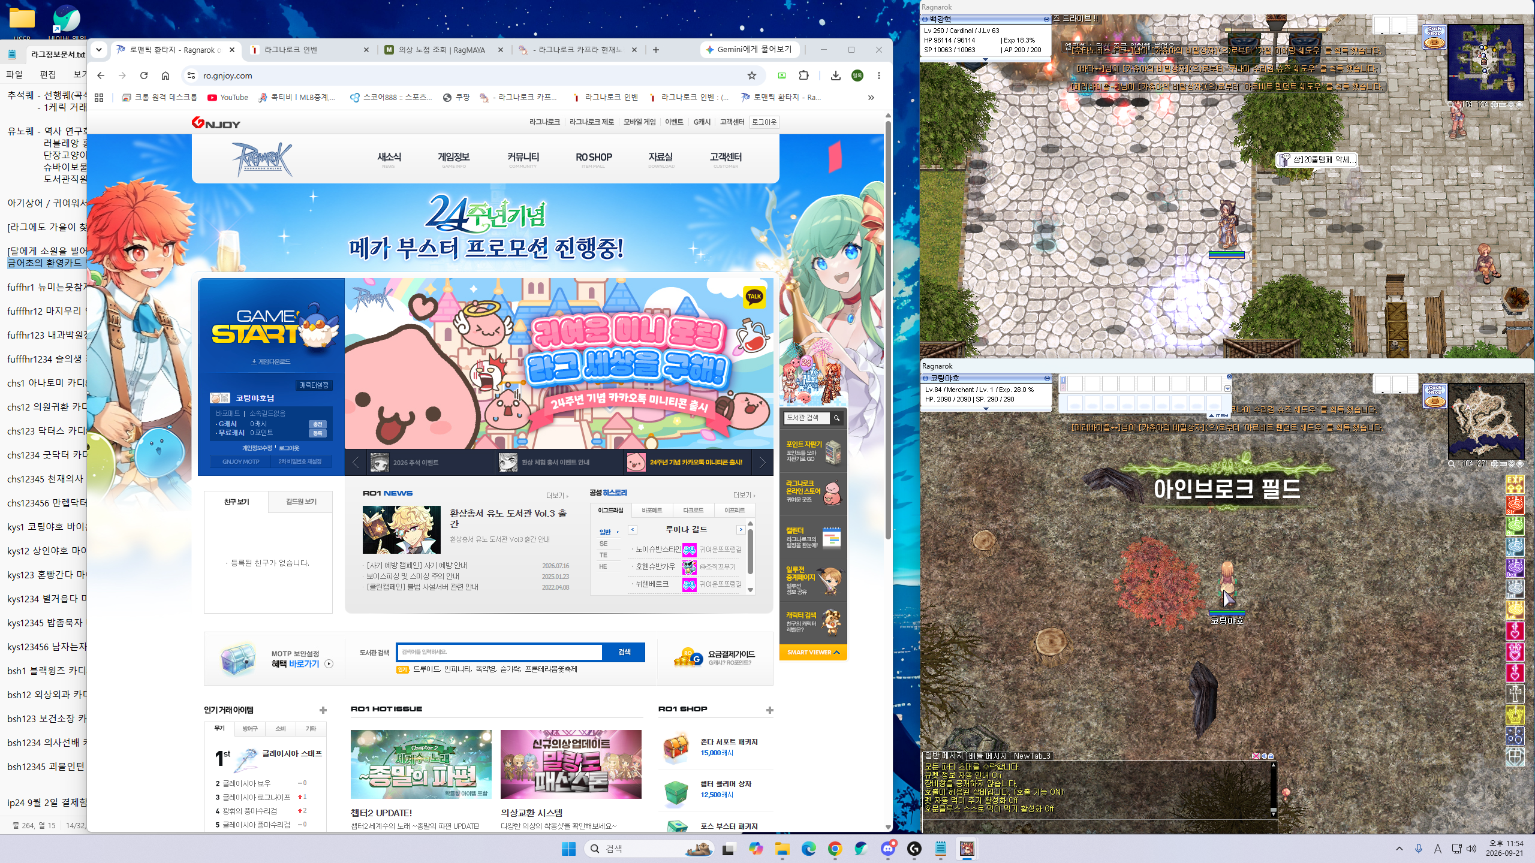
Task: Open Discord from the taskbar
Action: tap(888, 848)
